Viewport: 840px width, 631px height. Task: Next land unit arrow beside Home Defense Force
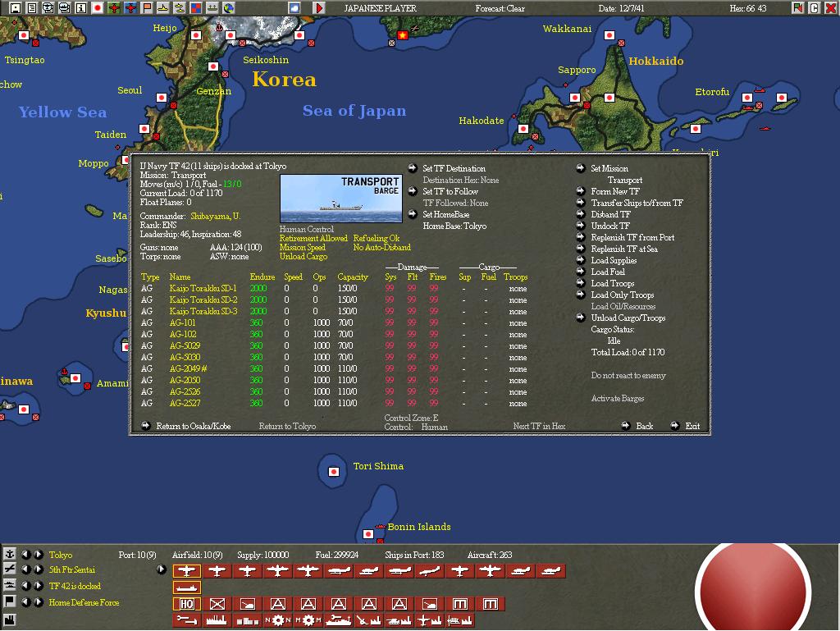(x=39, y=602)
